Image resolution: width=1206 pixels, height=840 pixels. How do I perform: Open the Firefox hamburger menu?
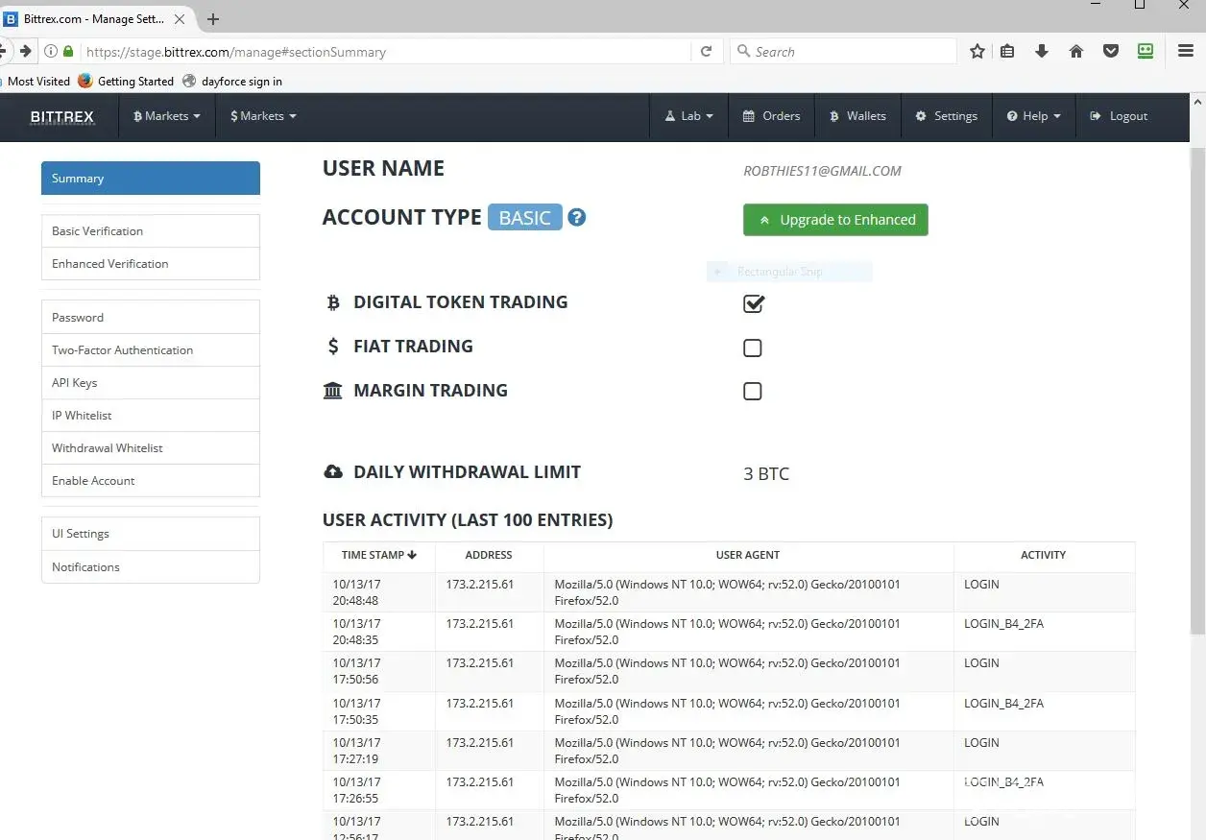pos(1185,52)
